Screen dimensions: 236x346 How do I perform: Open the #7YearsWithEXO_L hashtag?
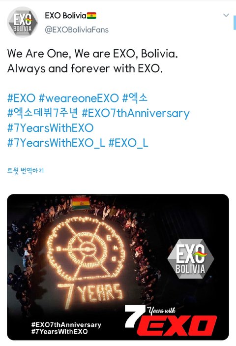(x=56, y=143)
